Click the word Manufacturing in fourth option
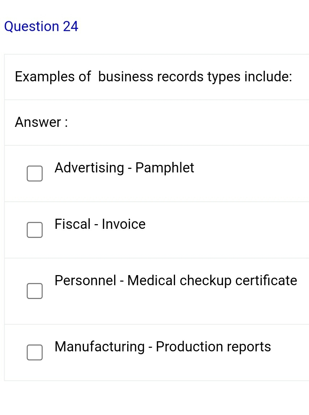The height and width of the screenshot is (415, 309). pyautogui.click(x=99, y=347)
